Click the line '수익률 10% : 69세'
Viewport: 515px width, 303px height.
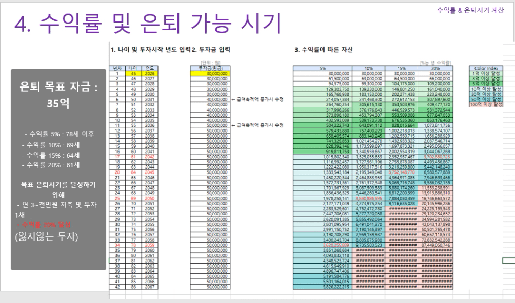[51, 145]
